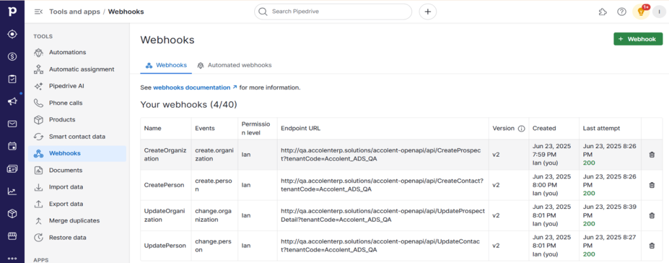Open Pipedrive AI in Tools sidebar
The image size is (669, 263).
pos(77,86)
